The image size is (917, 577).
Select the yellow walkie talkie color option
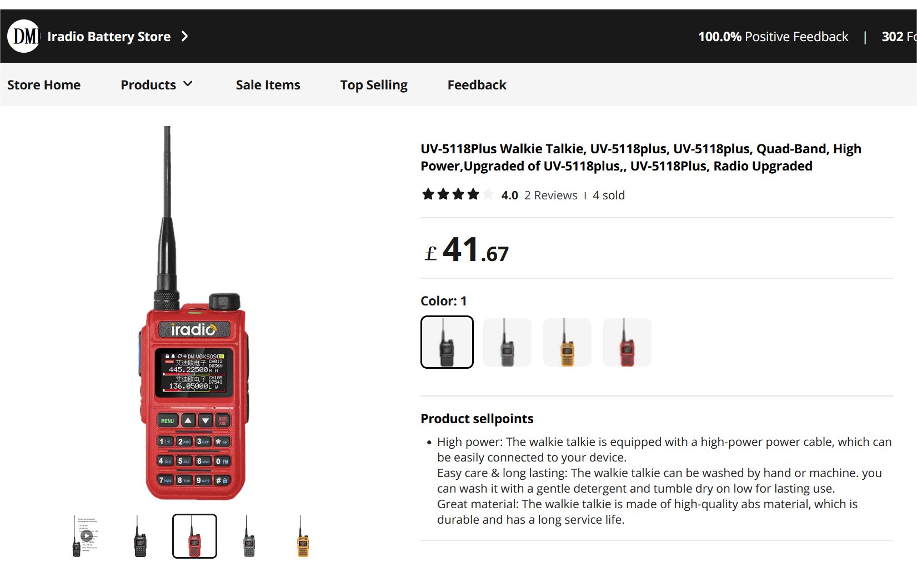tap(567, 342)
